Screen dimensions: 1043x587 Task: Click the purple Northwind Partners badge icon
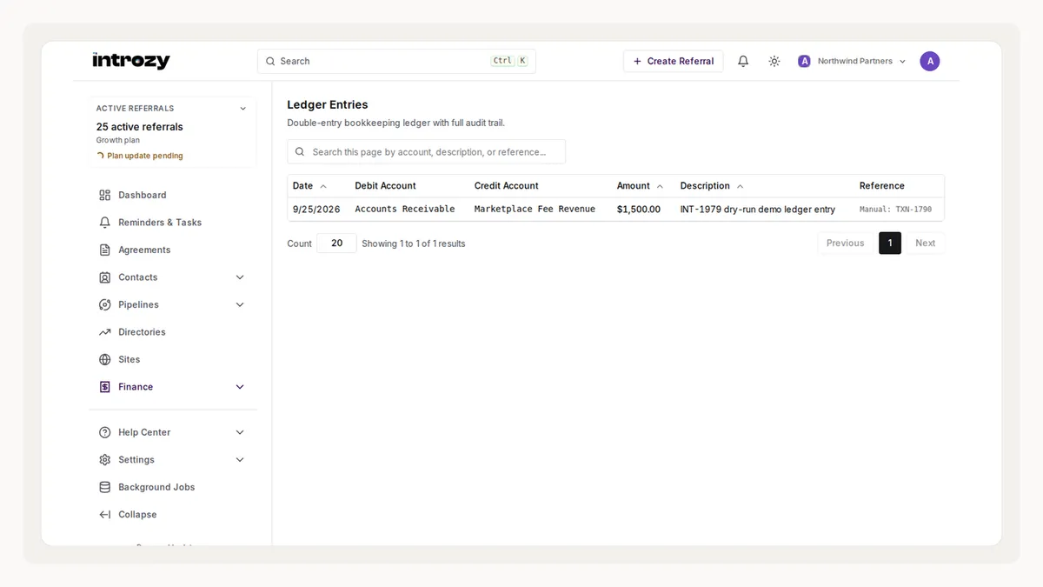point(804,61)
